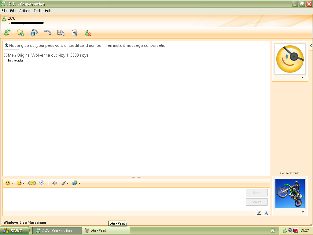Open the share files icon
Screen dimensions: 313x235
[20, 32]
